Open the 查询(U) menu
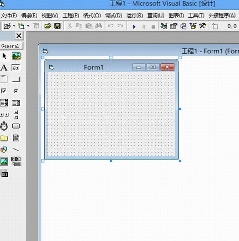239x241 pixels. (156, 16)
